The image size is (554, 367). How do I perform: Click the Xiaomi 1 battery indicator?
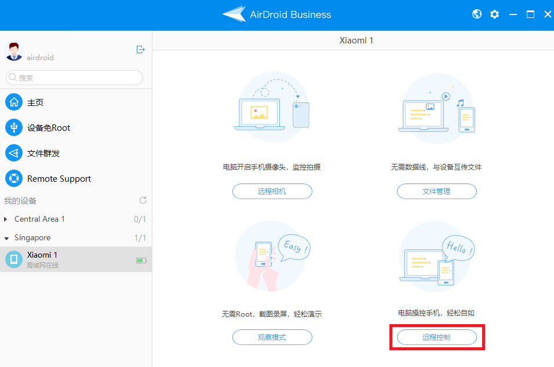coord(141,260)
